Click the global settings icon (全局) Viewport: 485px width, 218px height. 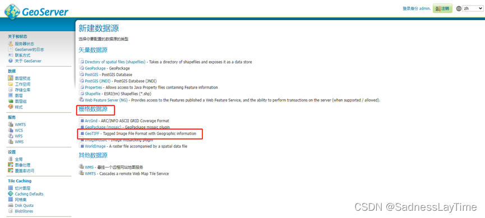11,159
